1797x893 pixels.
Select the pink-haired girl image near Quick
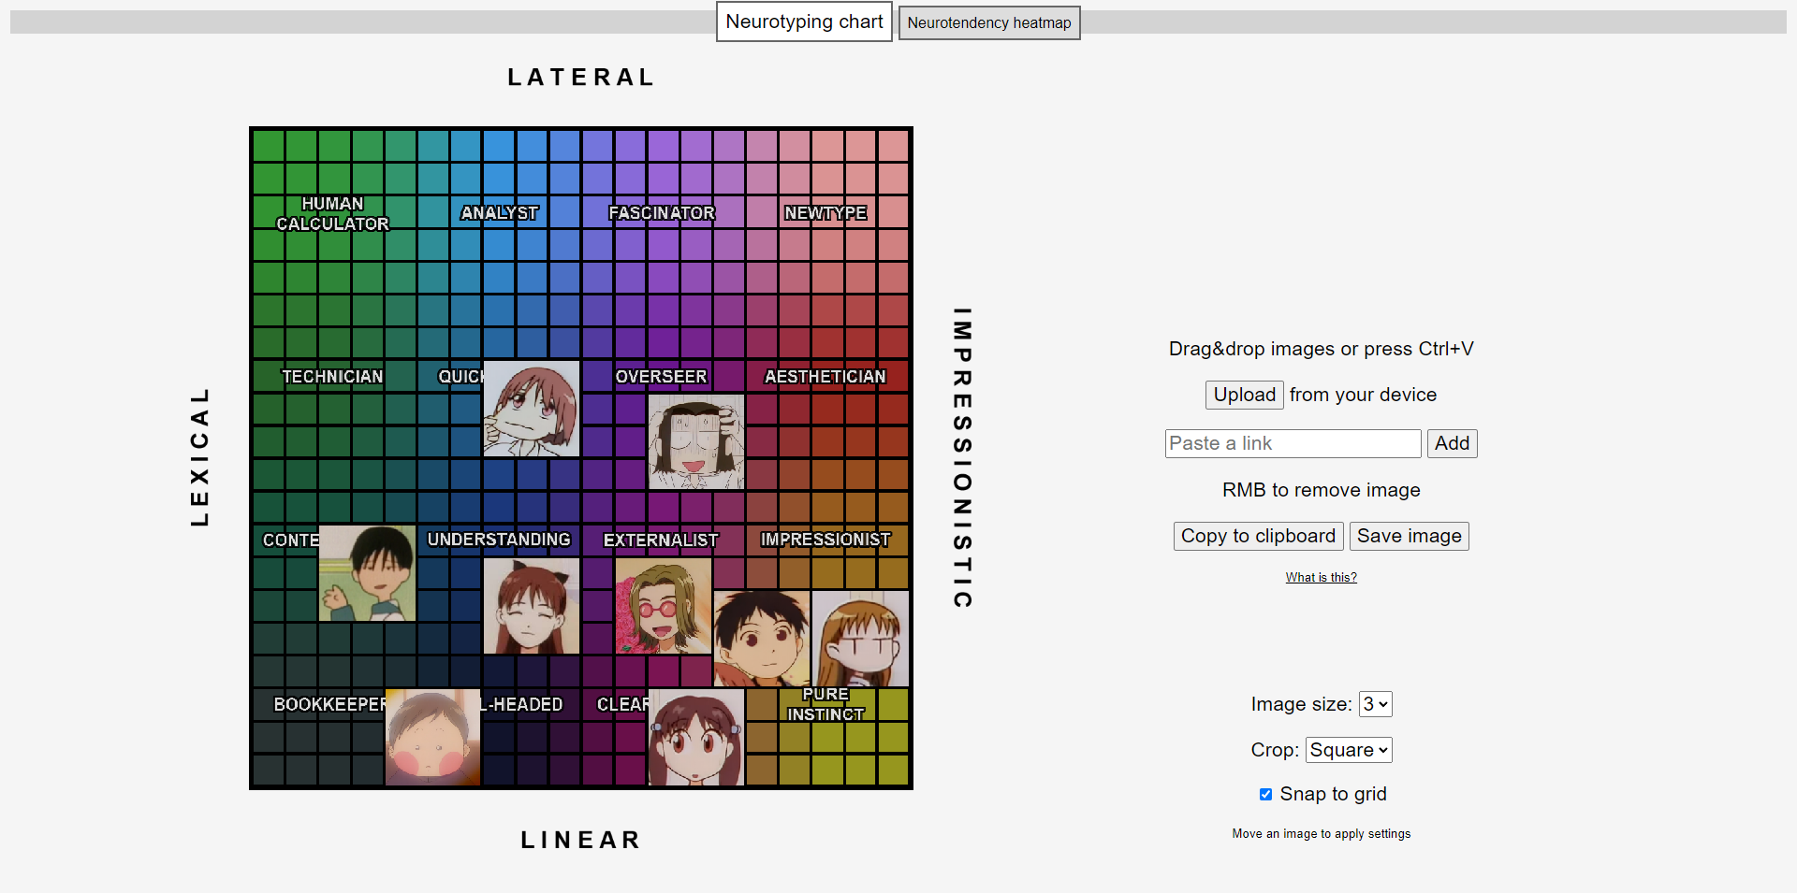(x=531, y=409)
